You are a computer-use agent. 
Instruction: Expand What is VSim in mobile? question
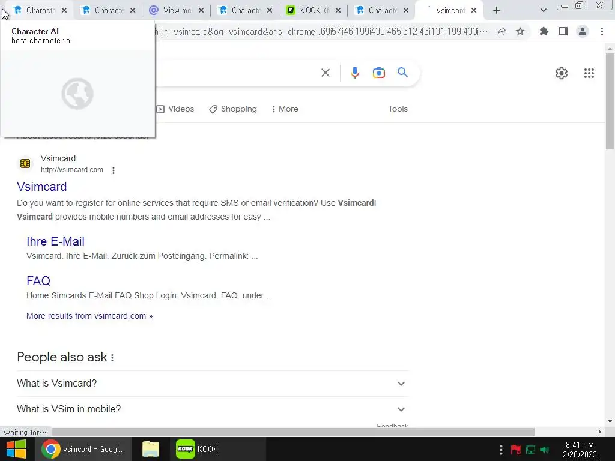[x=212, y=409]
